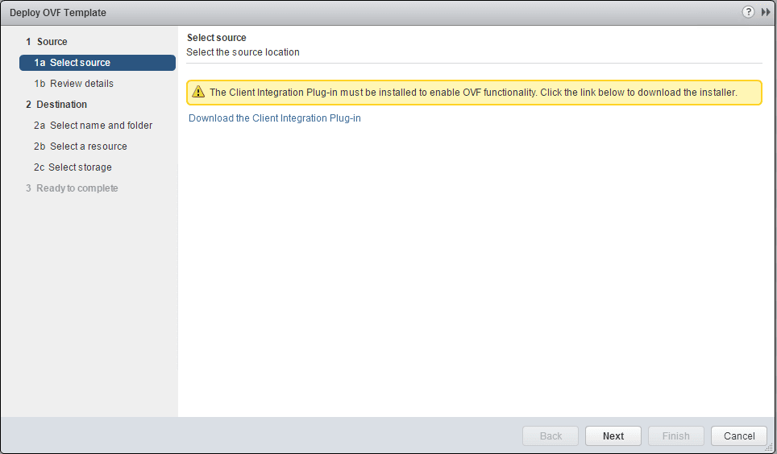Open the help question mark icon

point(748,12)
